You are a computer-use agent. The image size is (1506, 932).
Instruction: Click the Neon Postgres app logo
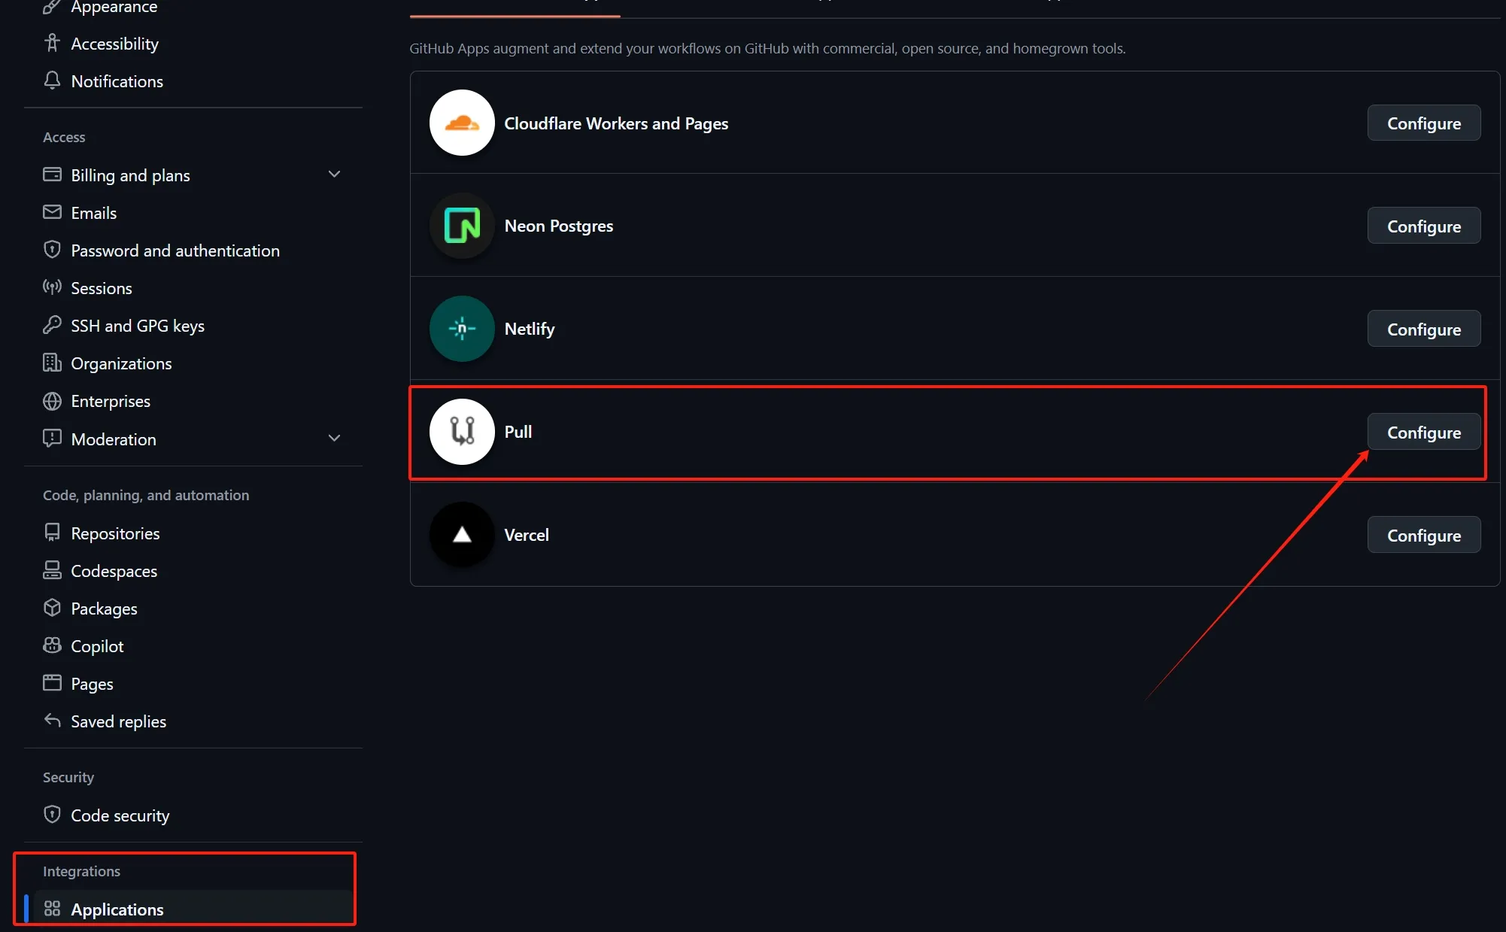462,226
